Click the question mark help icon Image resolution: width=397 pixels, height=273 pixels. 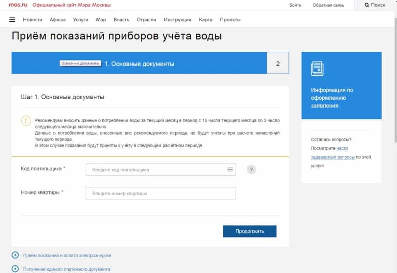coord(252,170)
